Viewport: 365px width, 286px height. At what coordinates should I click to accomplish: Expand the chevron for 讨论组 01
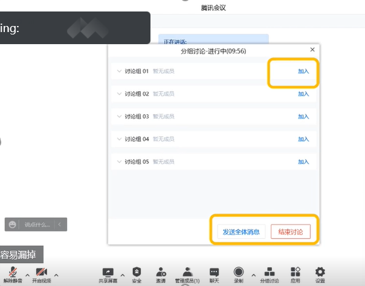click(118, 71)
